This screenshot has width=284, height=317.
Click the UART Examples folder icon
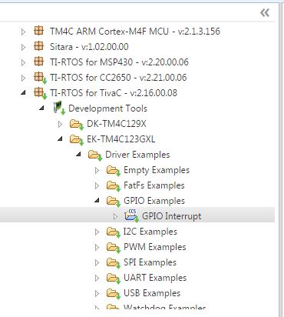click(114, 279)
